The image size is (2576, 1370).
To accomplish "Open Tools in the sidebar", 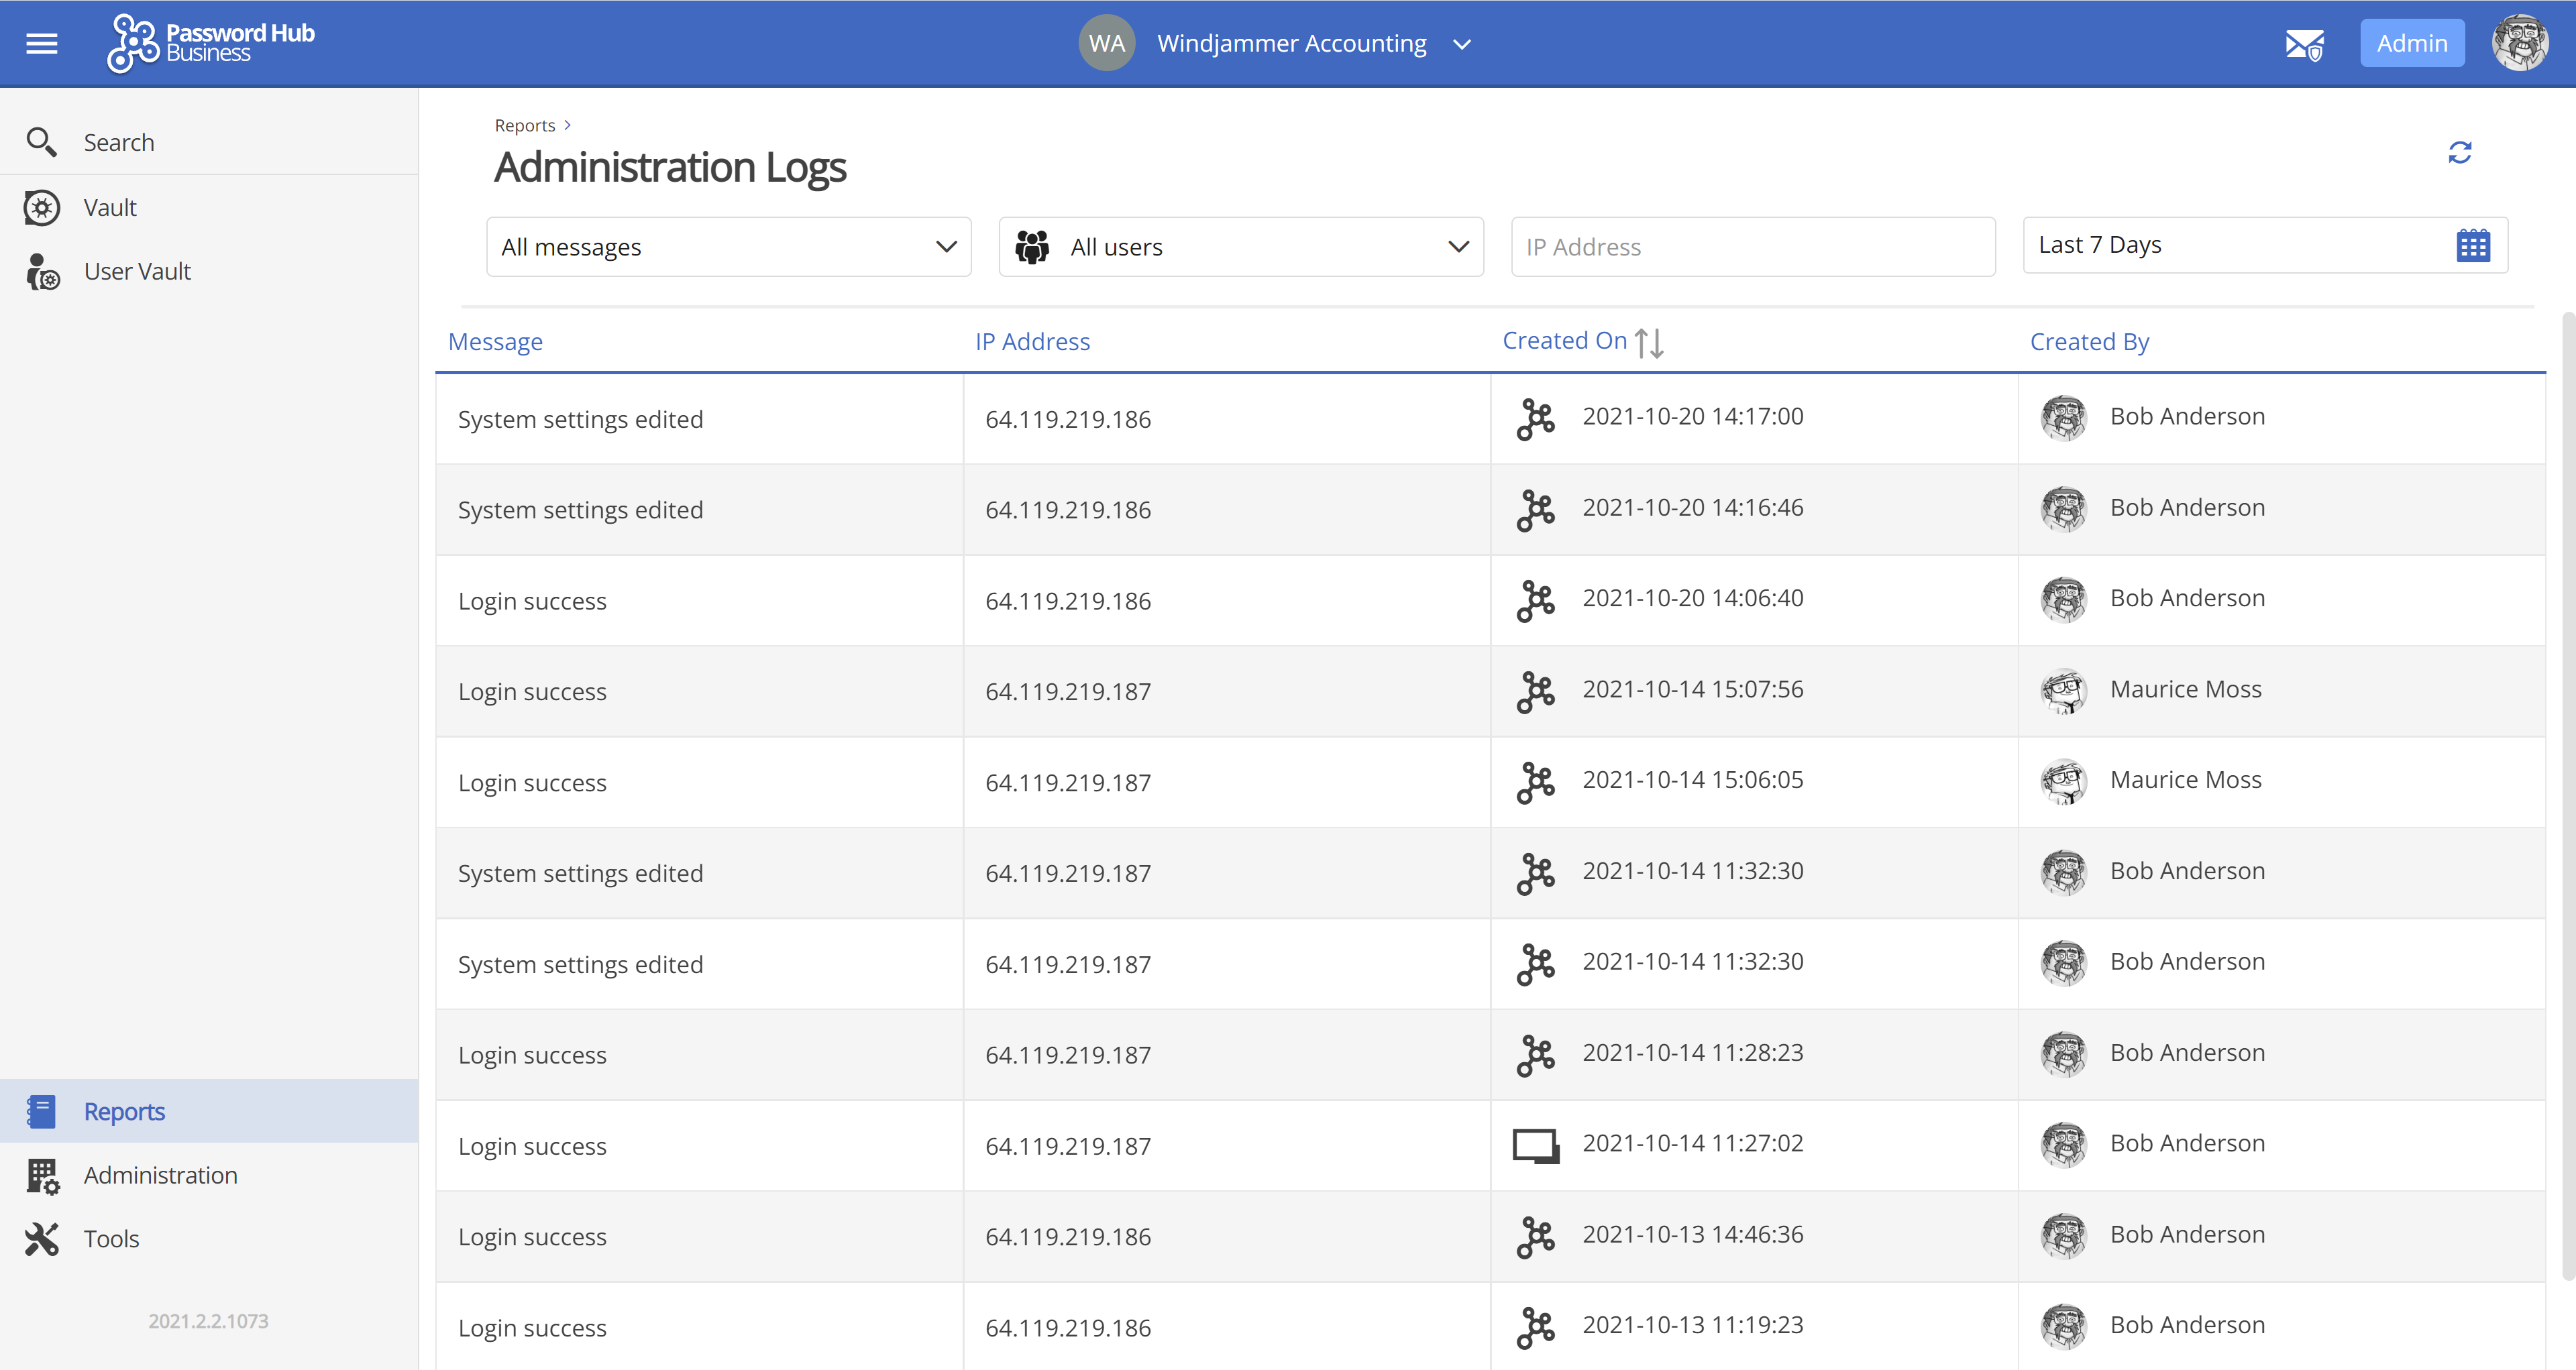I will (209, 1238).
